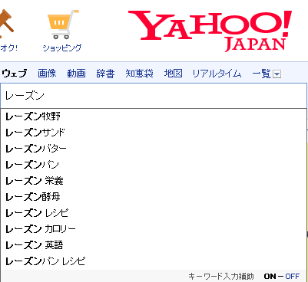The image size is (308, 282).
Task: Switch to the 画像 search tab
Action: click(47, 74)
